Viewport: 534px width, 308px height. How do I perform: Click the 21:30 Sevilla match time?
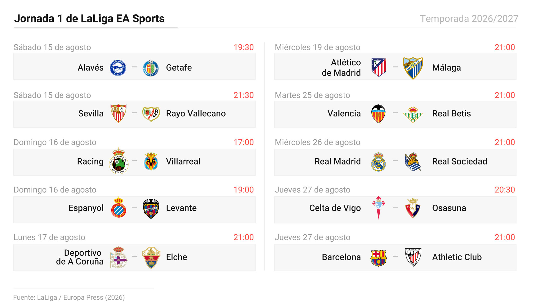pos(244,95)
